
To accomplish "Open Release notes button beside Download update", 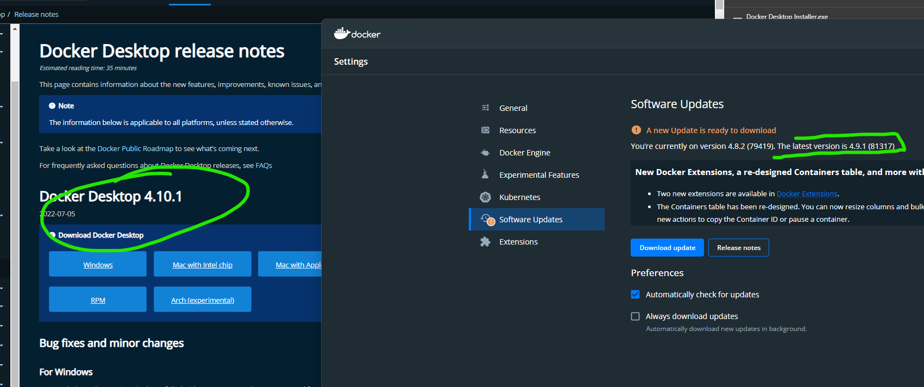I will pos(738,248).
